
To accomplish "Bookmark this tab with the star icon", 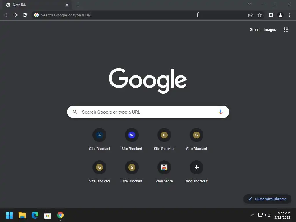I will click(x=260, y=15).
